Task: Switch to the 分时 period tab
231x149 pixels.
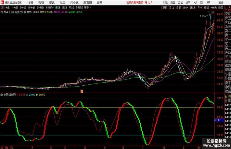Action: (8, 8)
